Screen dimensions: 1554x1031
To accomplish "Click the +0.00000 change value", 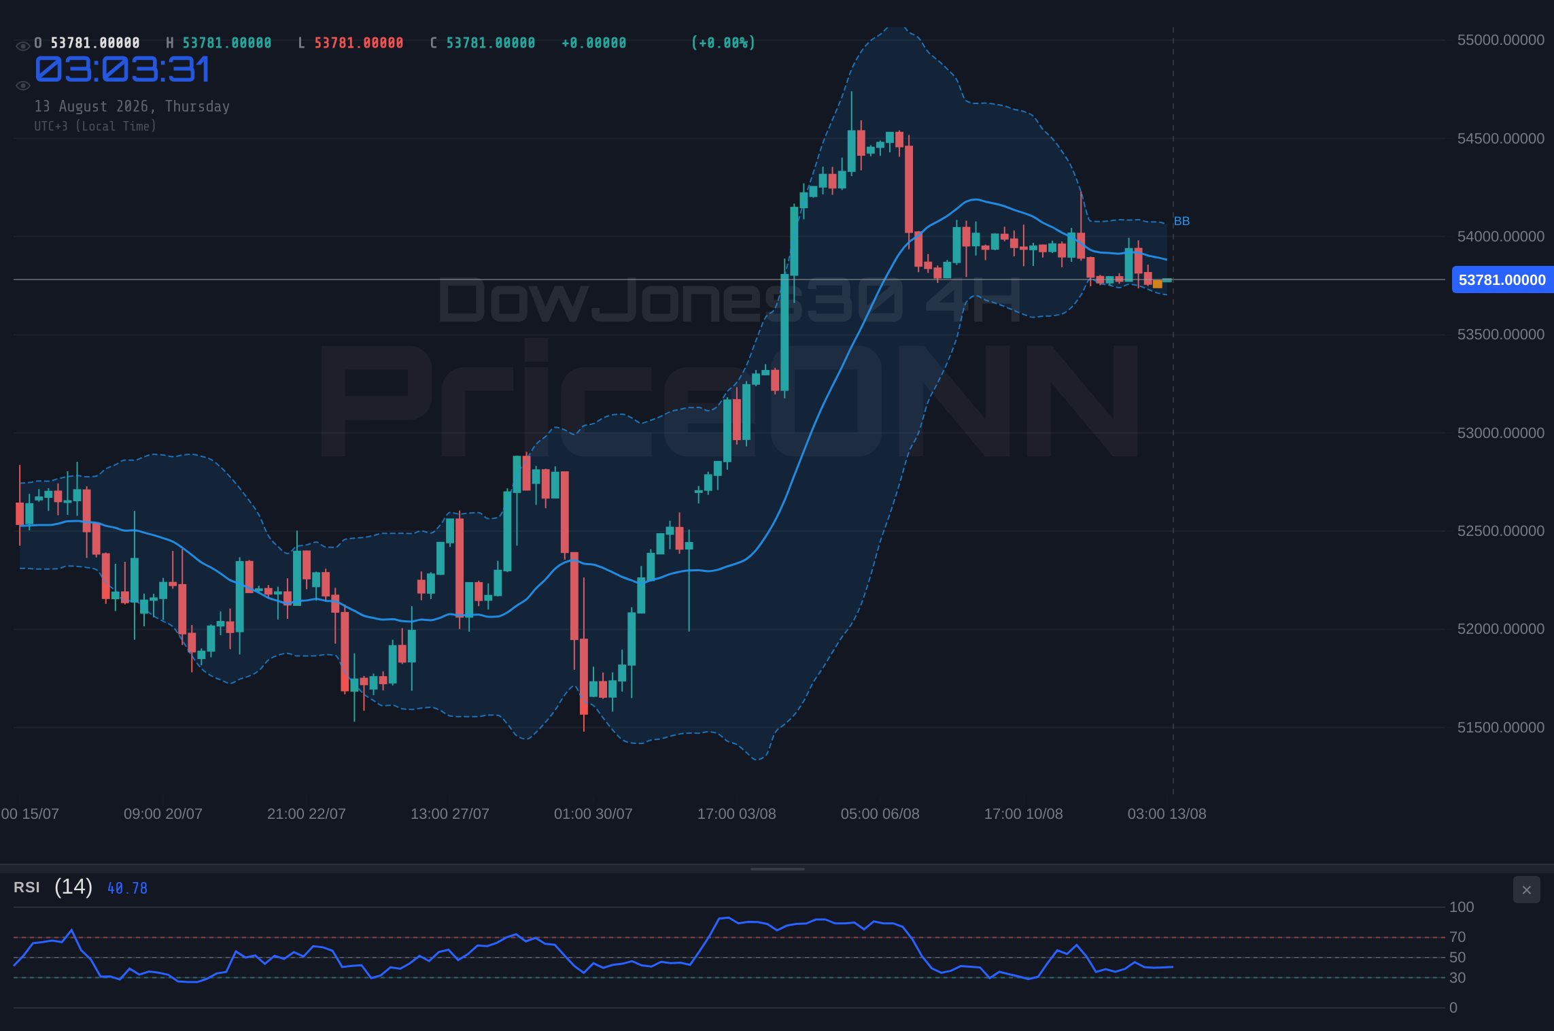I will point(594,43).
